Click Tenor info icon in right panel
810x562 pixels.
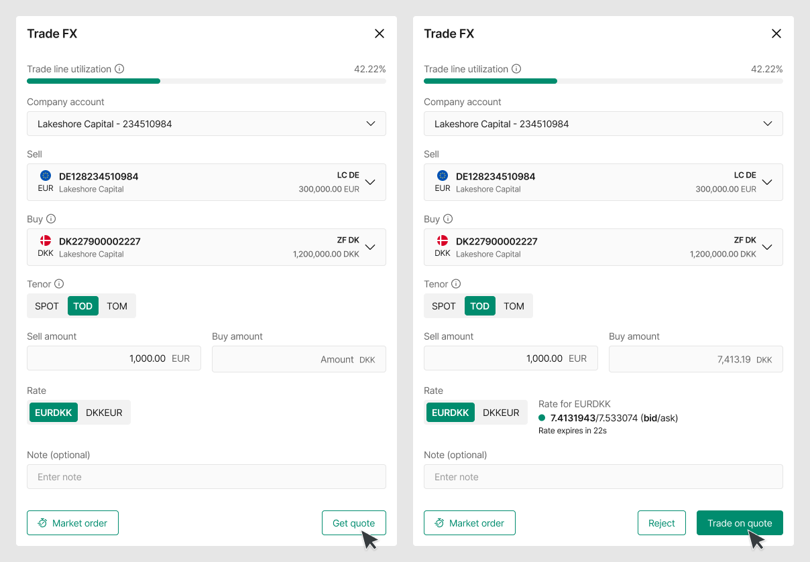click(456, 284)
